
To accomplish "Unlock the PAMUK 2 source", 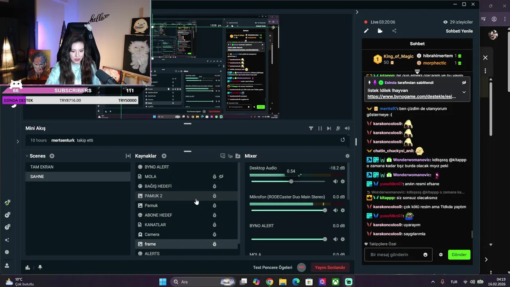I will coord(214,196).
